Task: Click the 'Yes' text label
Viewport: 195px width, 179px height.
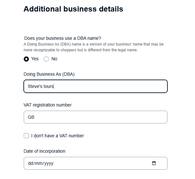Action: click(35, 59)
